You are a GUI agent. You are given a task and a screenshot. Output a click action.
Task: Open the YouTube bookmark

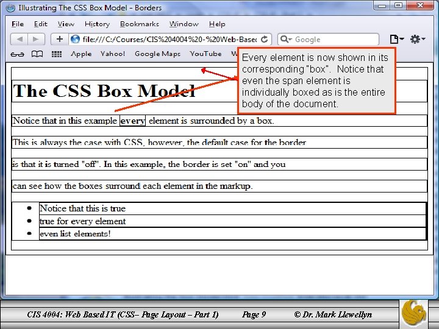coord(205,54)
